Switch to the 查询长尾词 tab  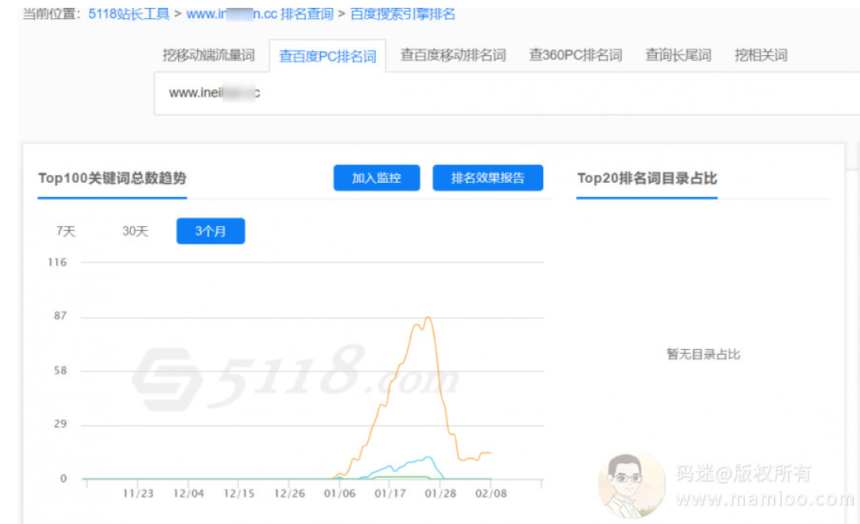[x=678, y=55]
